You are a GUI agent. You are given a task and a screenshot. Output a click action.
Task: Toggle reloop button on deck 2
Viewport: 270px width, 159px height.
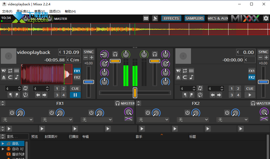click(x=200, y=95)
